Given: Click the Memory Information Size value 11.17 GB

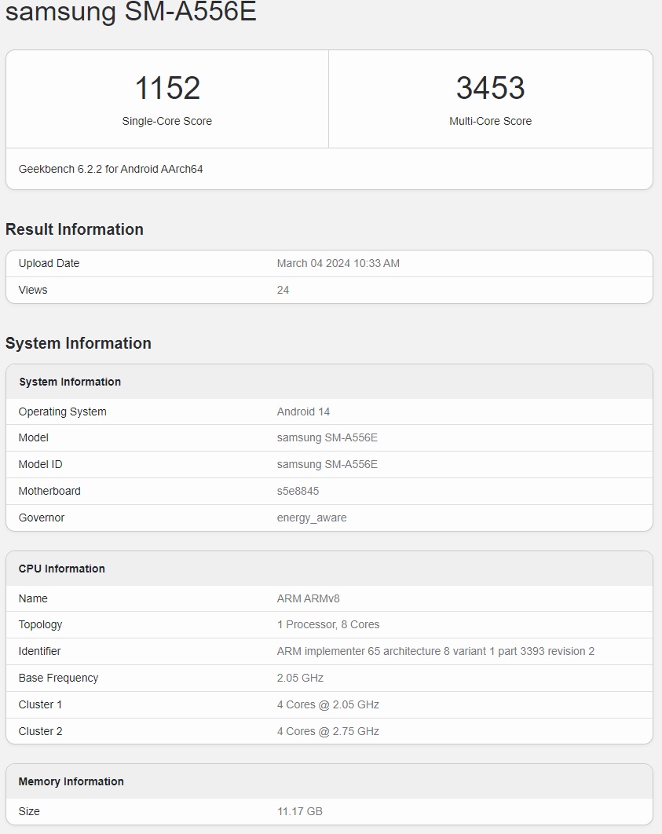Looking at the screenshot, I should point(298,811).
